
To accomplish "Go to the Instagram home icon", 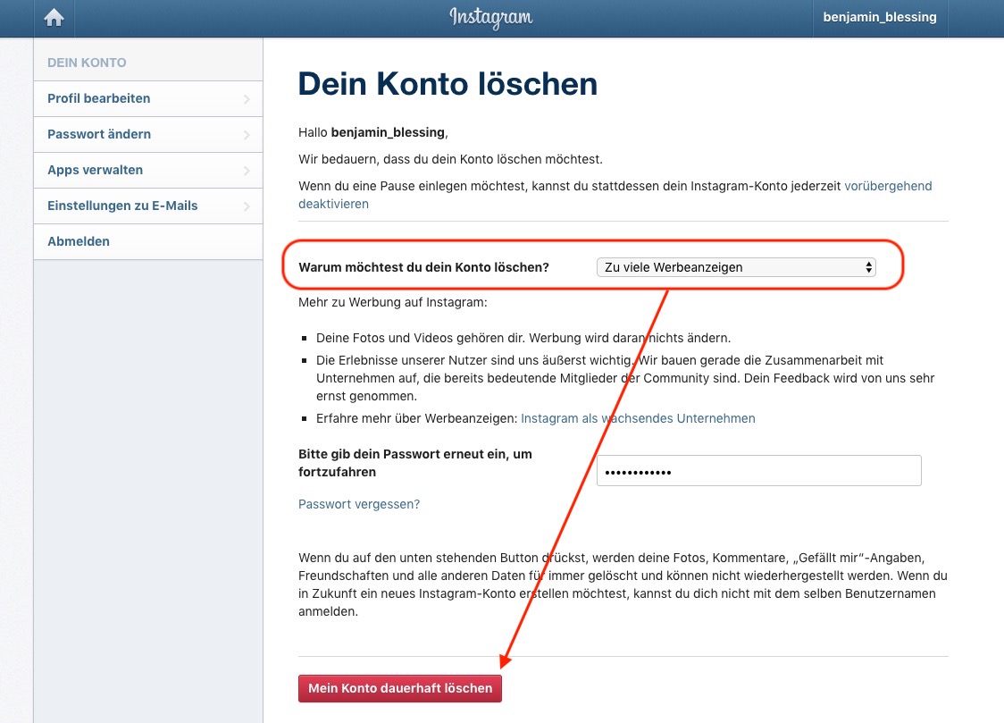I will (54, 18).
